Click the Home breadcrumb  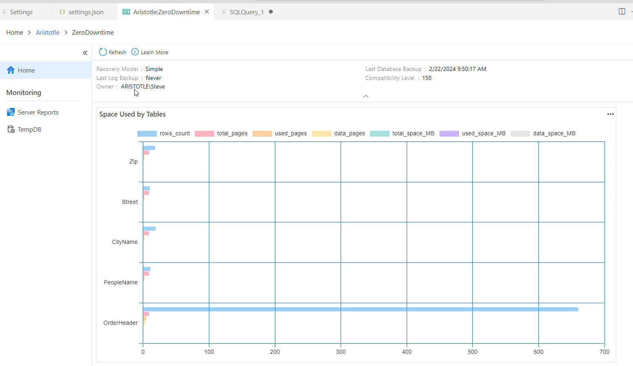pyautogui.click(x=15, y=33)
